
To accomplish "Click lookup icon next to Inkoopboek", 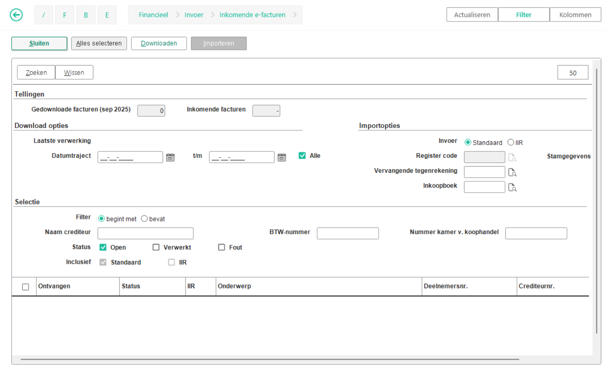I will tap(512, 187).
